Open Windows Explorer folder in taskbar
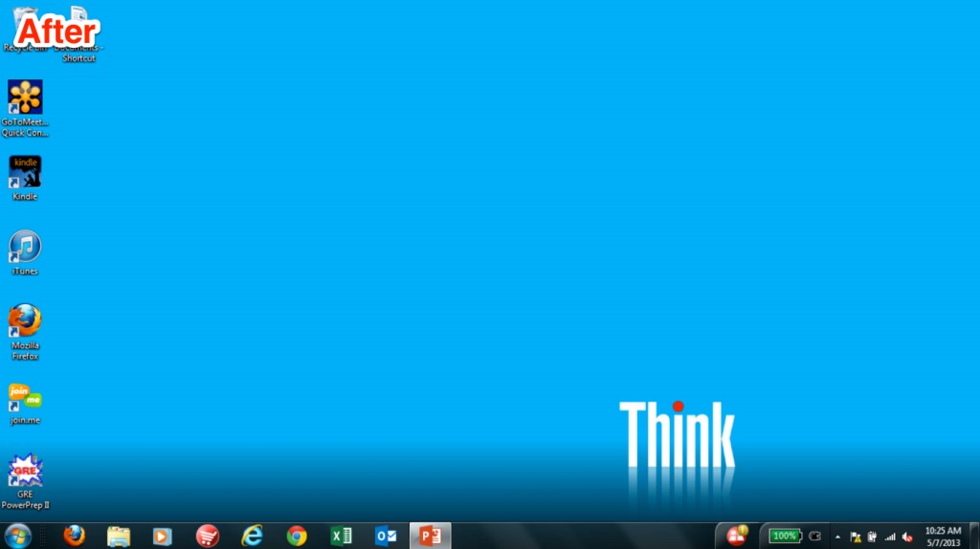The height and width of the screenshot is (549, 980). [x=119, y=536]
